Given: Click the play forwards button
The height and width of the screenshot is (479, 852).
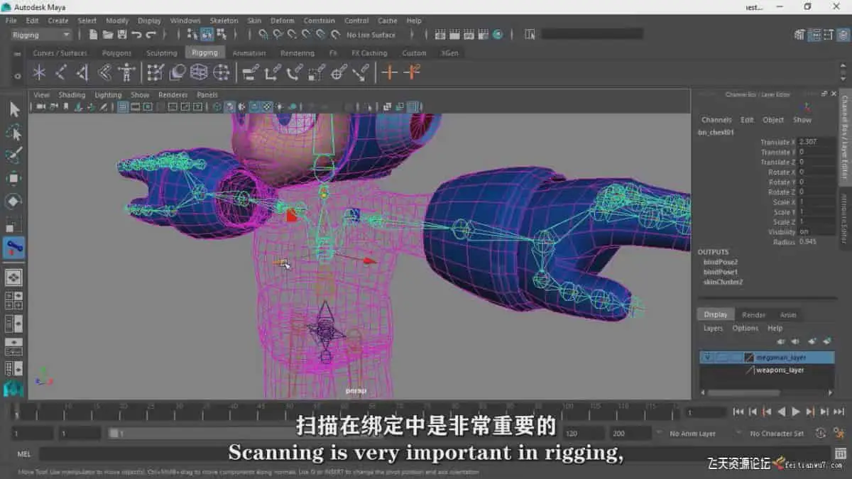Looking at the screenshot, I should click(x=796, y=412).
